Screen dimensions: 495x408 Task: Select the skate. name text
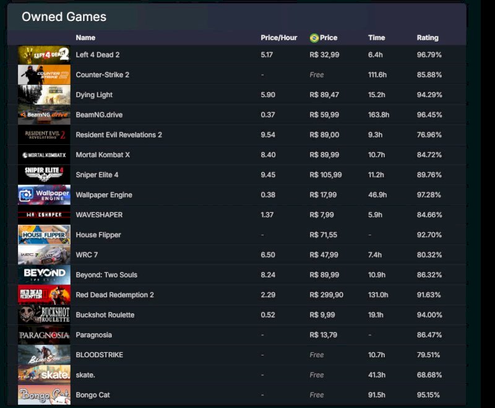[85, 375]
